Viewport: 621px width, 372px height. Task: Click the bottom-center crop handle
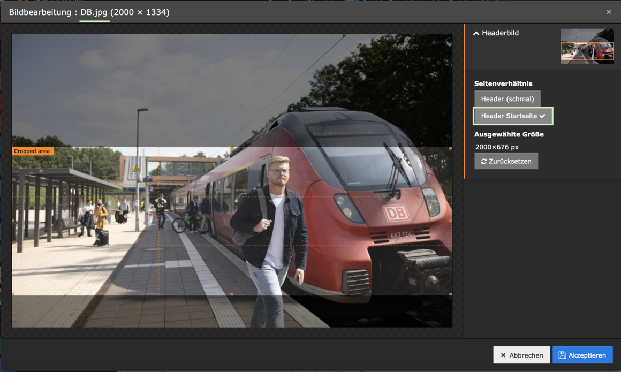click(232, 294)
